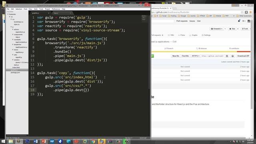Click the browser address bar
256x144 pixels.
point(196,12)
